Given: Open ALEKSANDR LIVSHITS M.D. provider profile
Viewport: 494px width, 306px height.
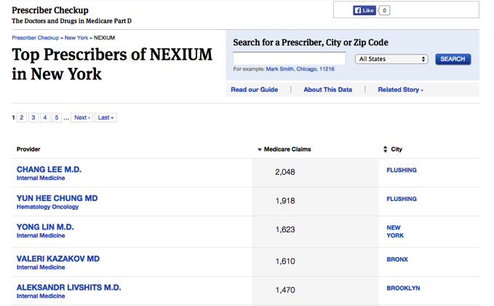Looking at the screenshot, I should pos(68,287).
